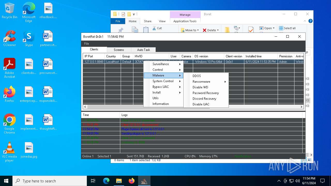Viewport: 331px width, 186px height.
Task: Open the Explorer Share ribbon tab
Action: click(x=148, y=21)
